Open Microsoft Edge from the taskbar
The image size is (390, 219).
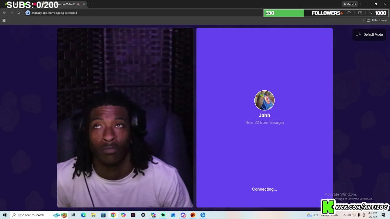[83, 215]
